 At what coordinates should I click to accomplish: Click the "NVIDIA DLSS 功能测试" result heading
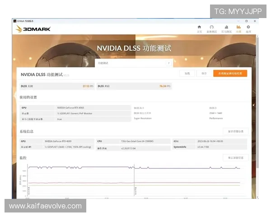click(42, 75)
